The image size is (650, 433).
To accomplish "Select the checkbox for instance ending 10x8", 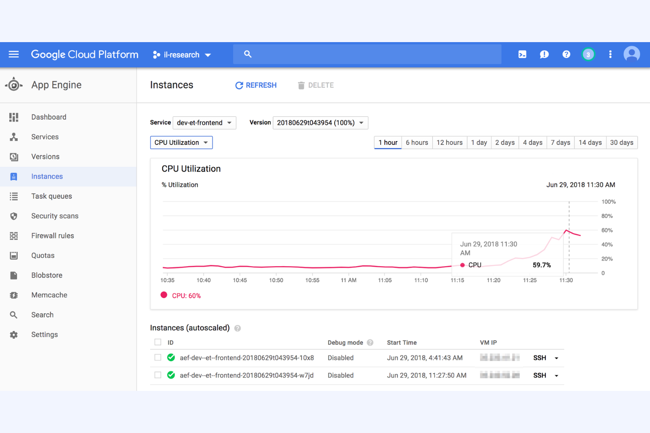I will click(158, 358).
